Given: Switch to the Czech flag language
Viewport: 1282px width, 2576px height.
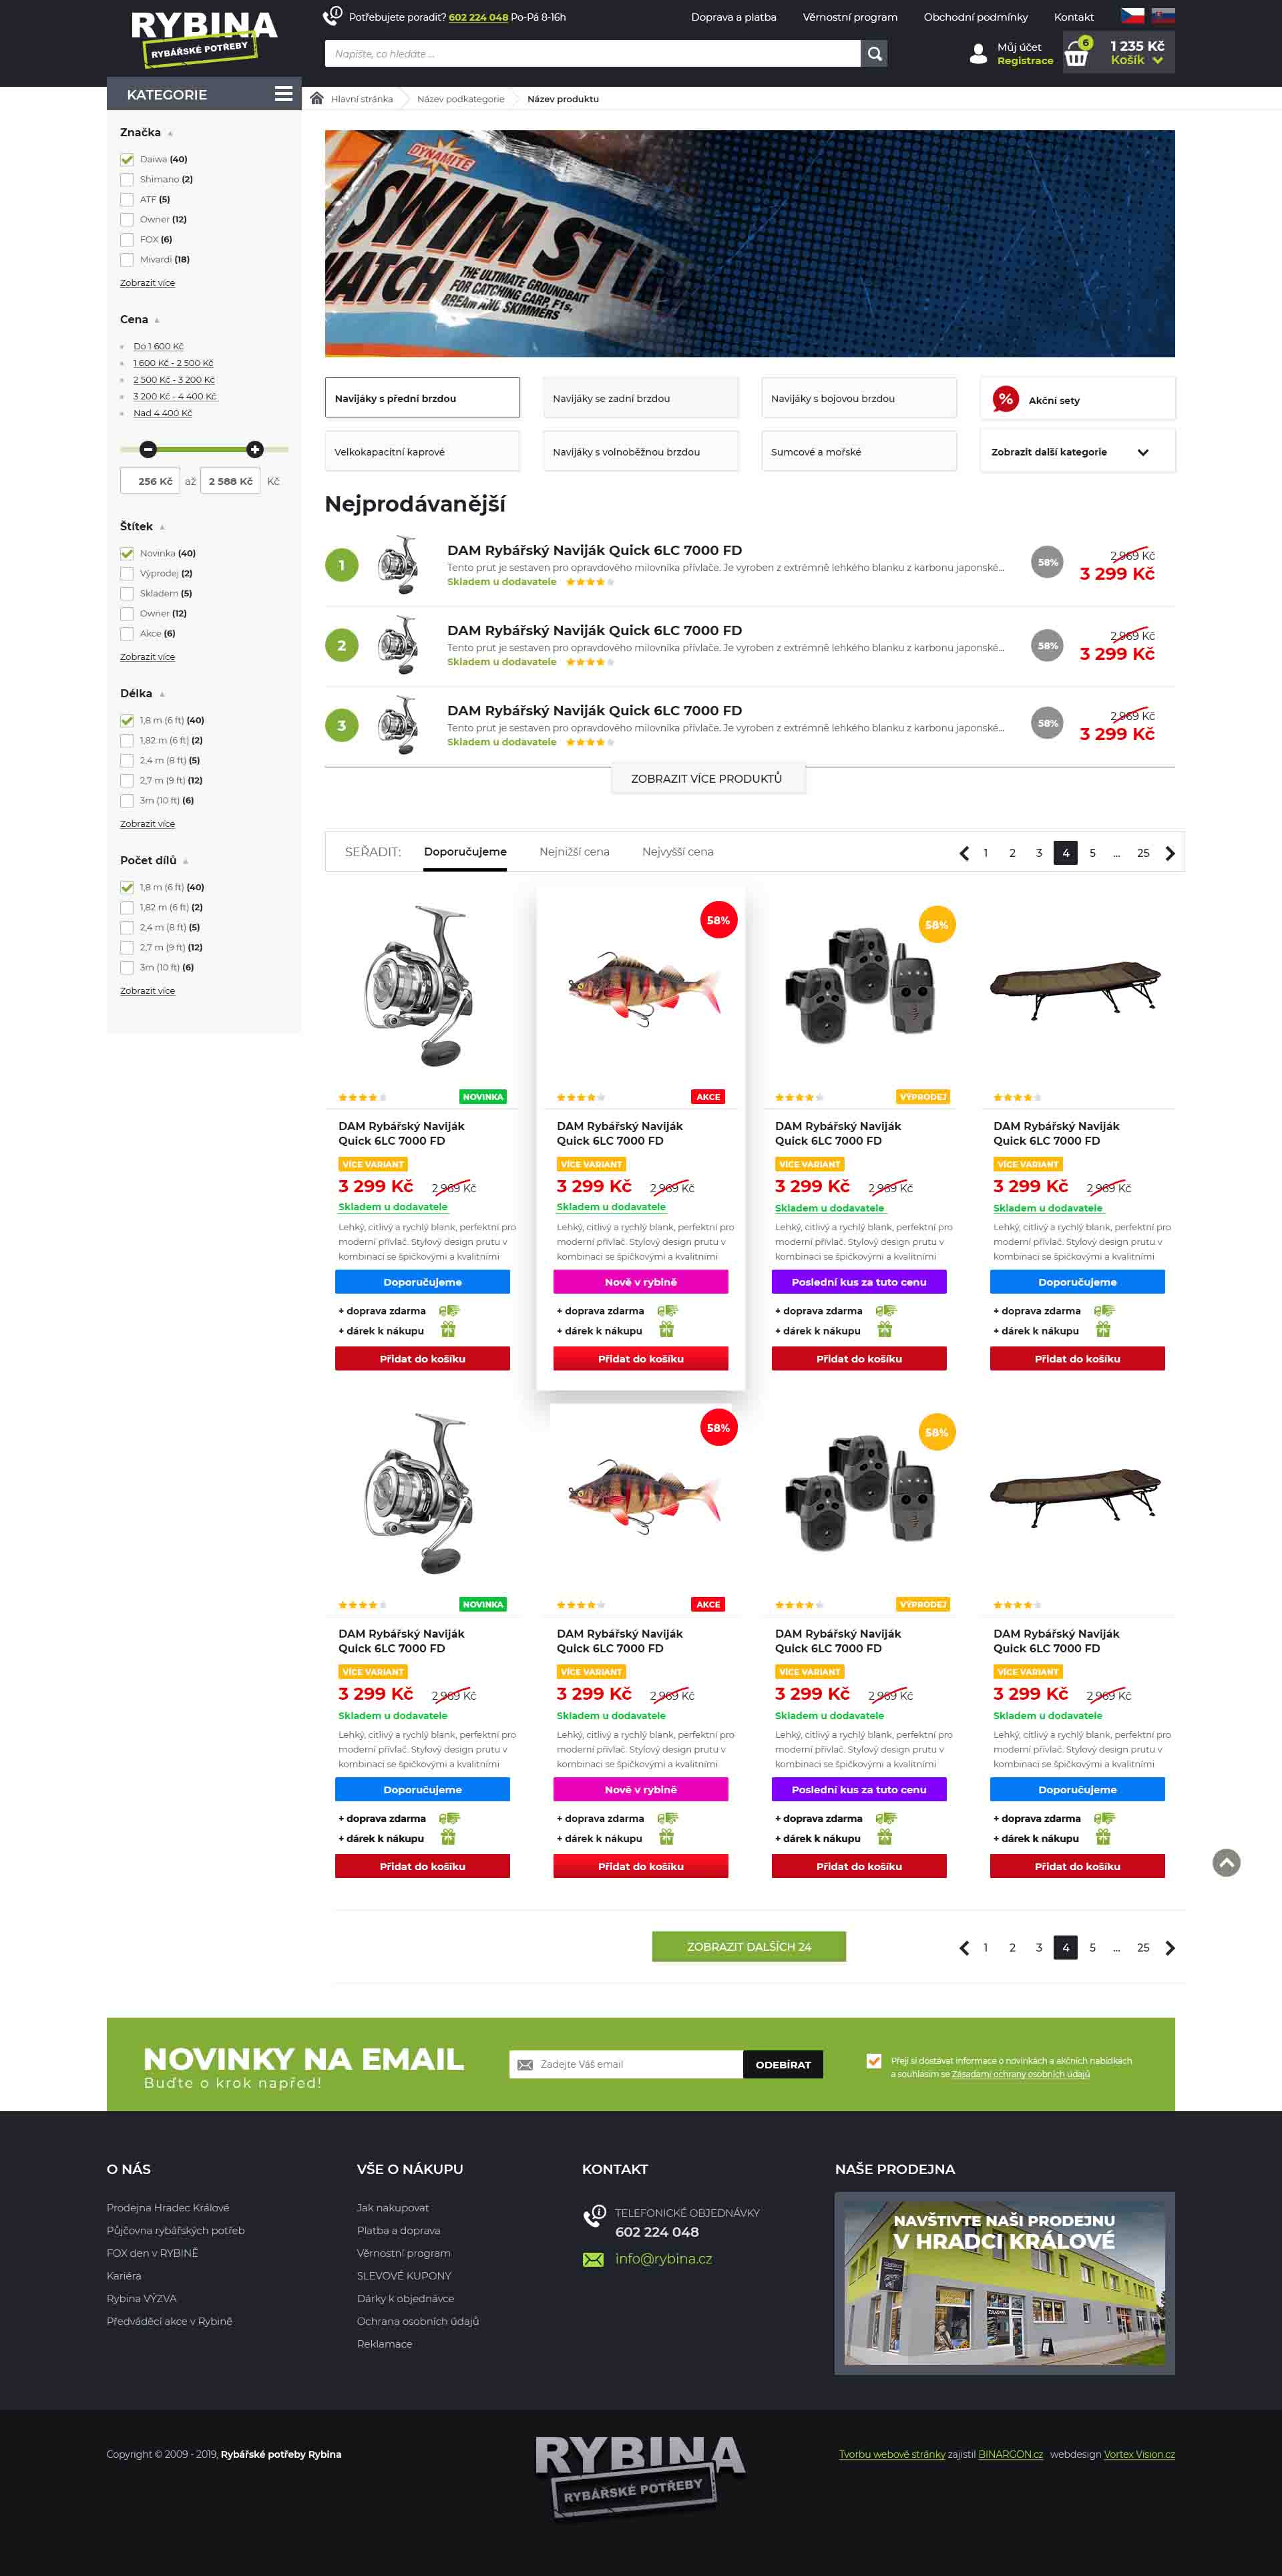Looking at the screenshot, I should click(x=1132, y=16).
